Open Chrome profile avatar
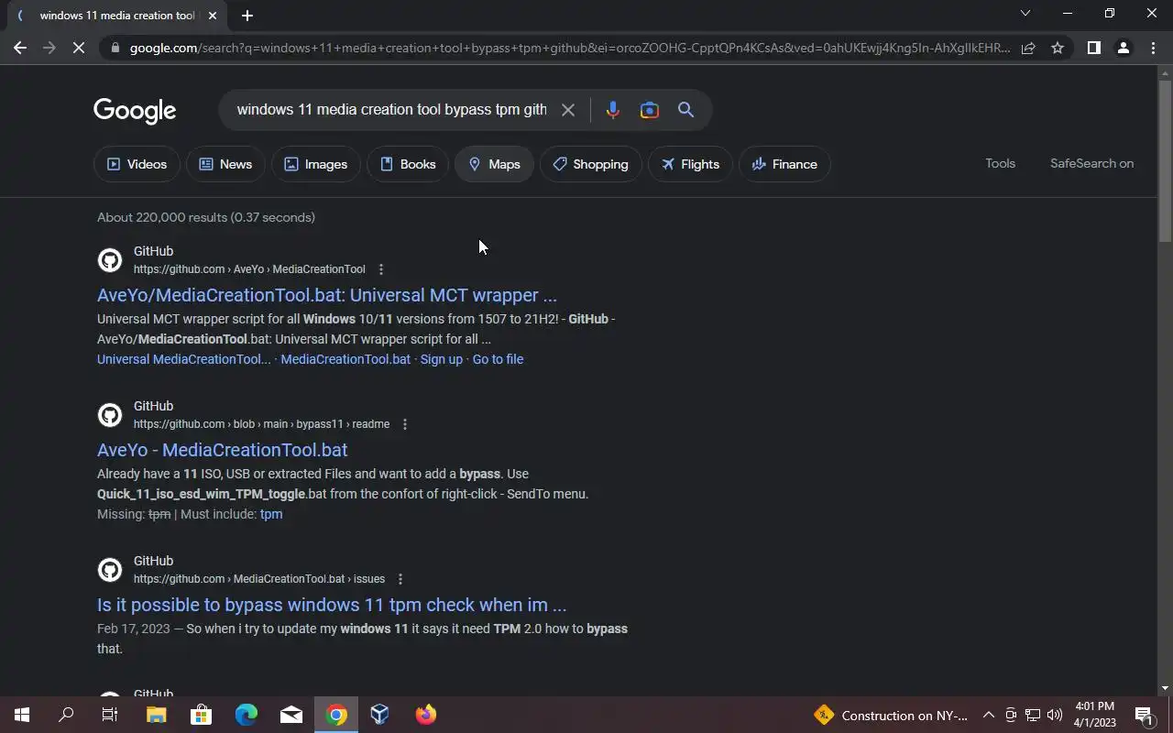The image size is (1173, 733). [1124, 48]
